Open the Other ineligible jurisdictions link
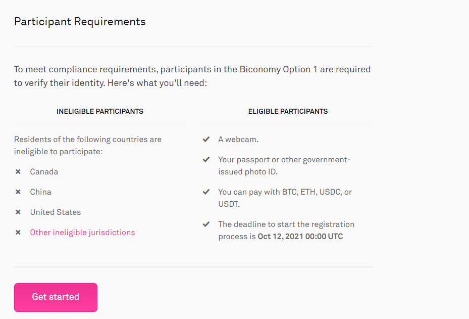Image resolution: width=469 pixels, height=319 pixels. pyautogui.click(x=82, y=233)
